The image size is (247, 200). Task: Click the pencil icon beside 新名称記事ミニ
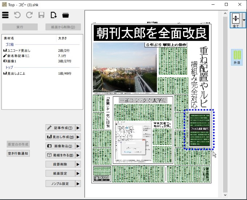coord(5,56)
